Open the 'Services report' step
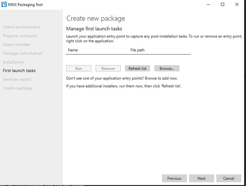246x186 pixels. tap(17, 80)
